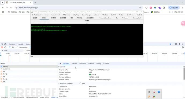Open the Cookies tab of request details
Screen dimensions: 185x99
point(106,64)
